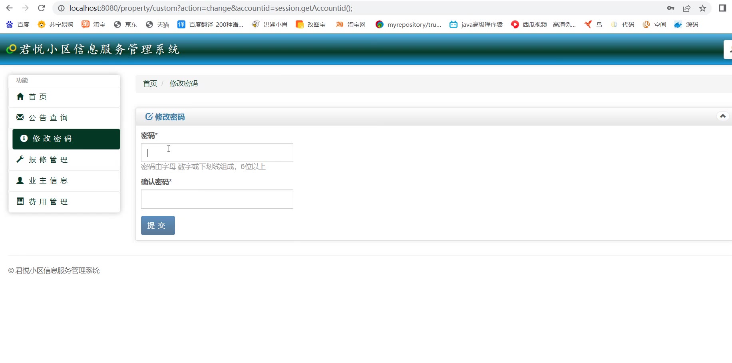Click the browser forward arrow

tap(26, 8)
